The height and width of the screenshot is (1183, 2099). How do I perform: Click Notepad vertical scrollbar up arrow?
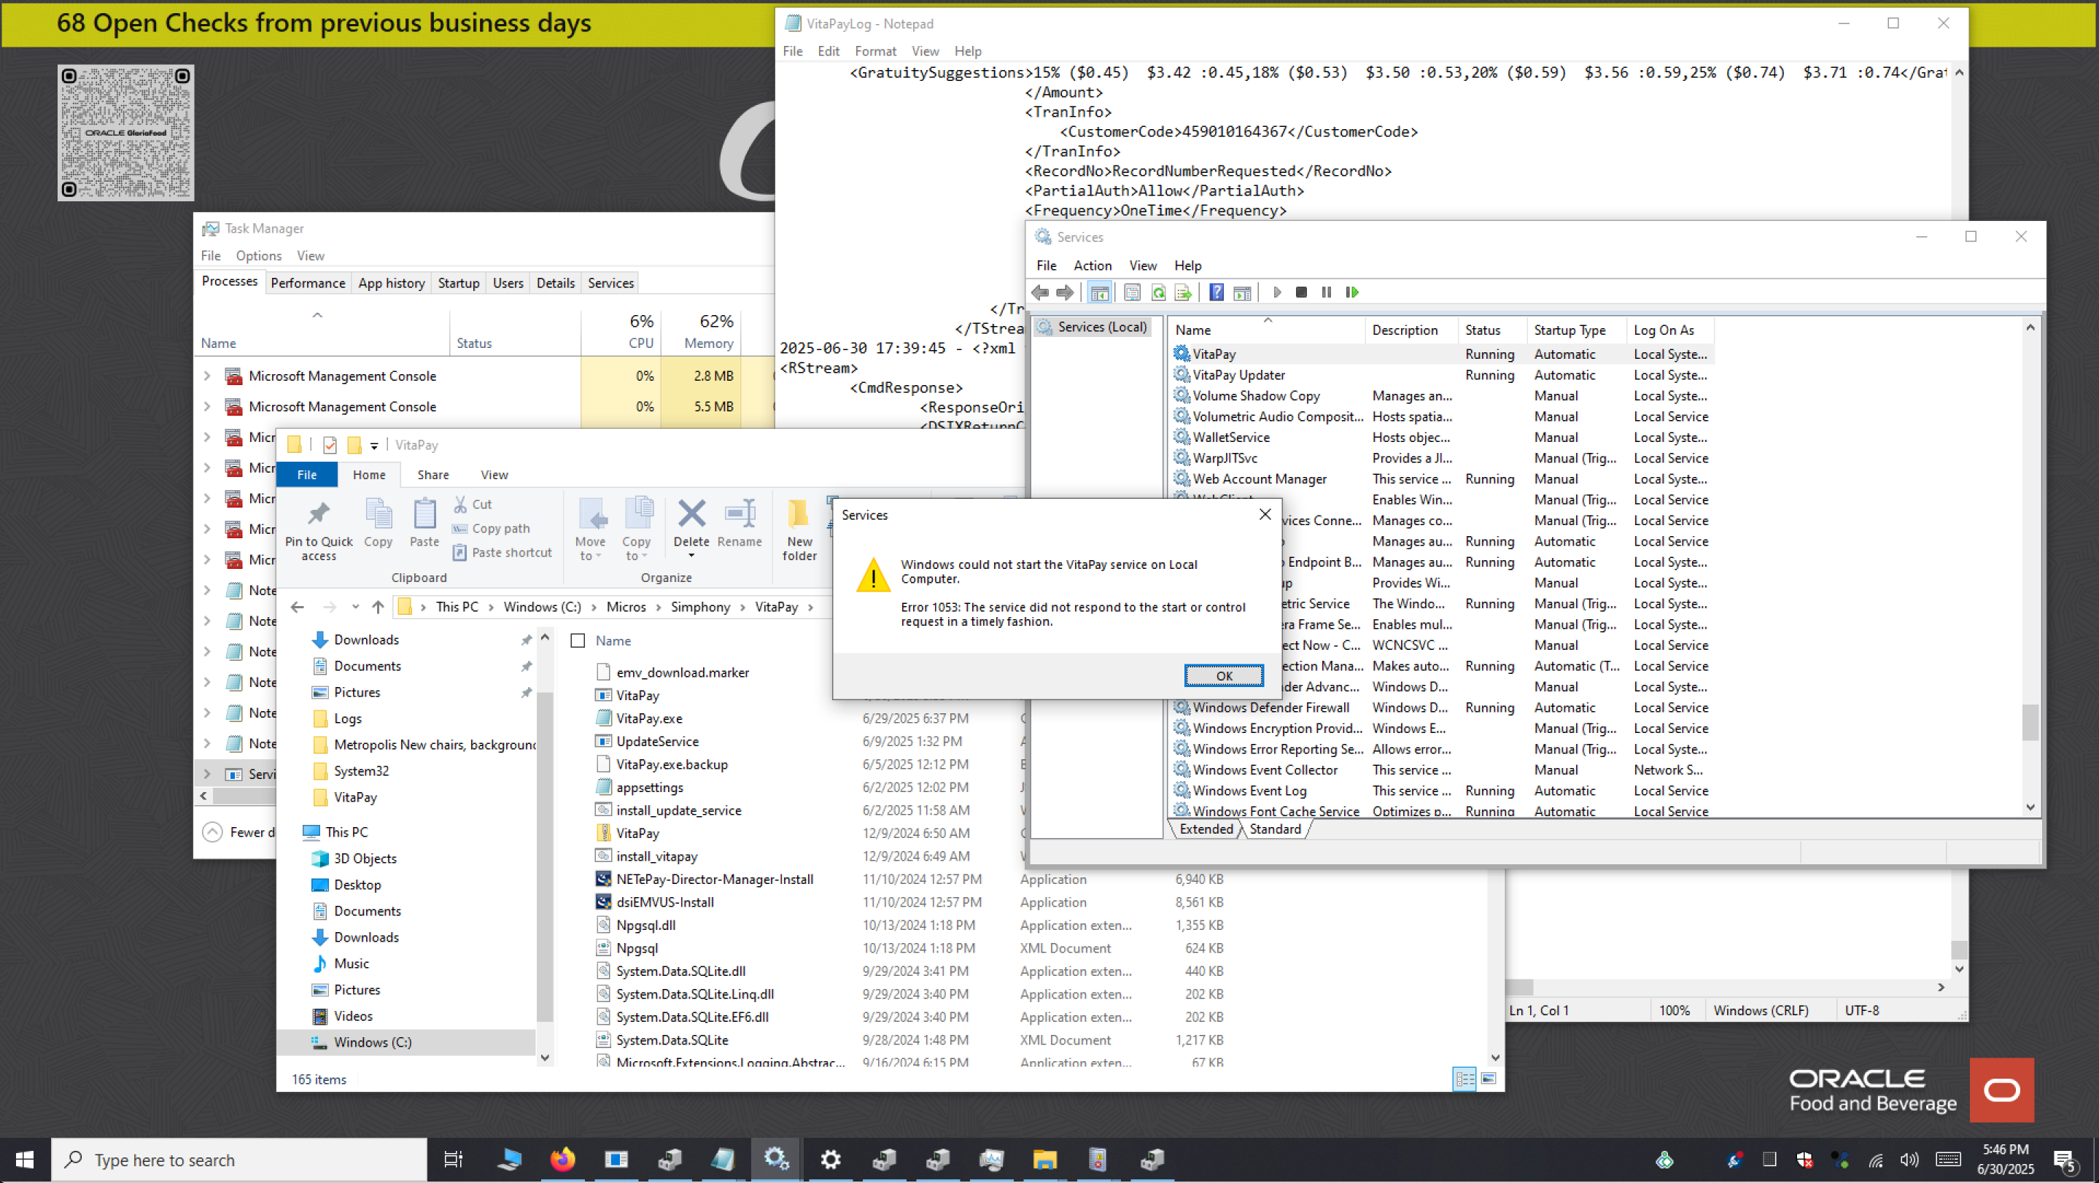point(1959,72)
